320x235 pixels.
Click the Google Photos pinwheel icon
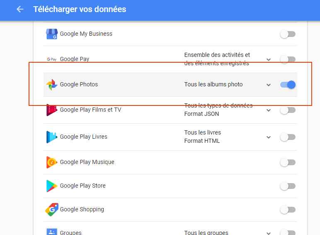(51, 85)
